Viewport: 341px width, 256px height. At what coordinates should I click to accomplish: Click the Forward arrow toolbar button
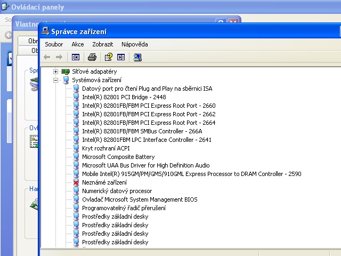click(x=59, y=57)
